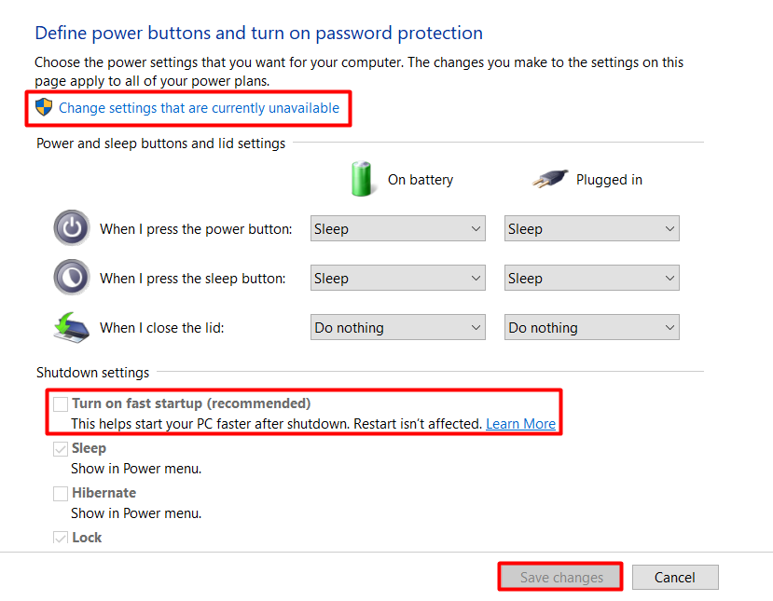Toggle the fast startup checkbox

coord(61,403)
